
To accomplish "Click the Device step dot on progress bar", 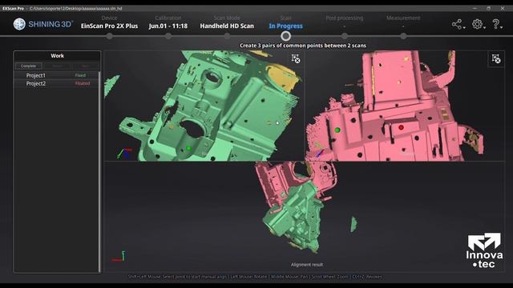I will pyautogui.click(x=109, y=36).
